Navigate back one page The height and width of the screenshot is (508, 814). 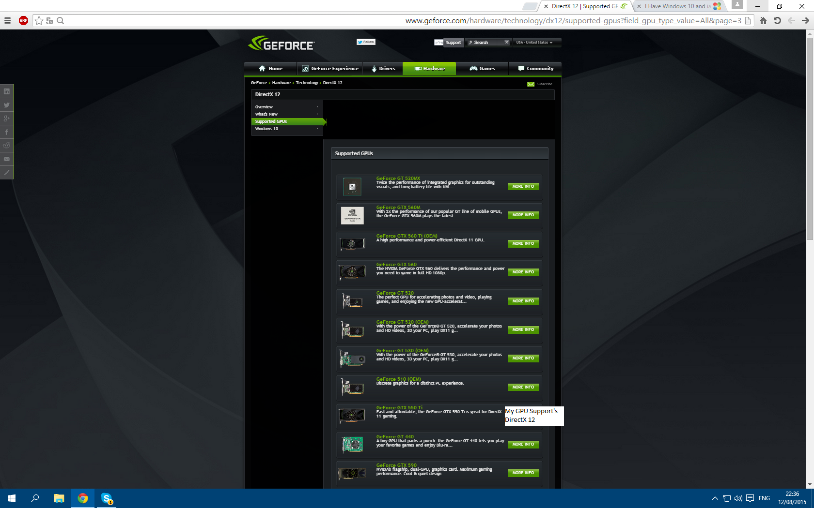(x=791, y=20)
